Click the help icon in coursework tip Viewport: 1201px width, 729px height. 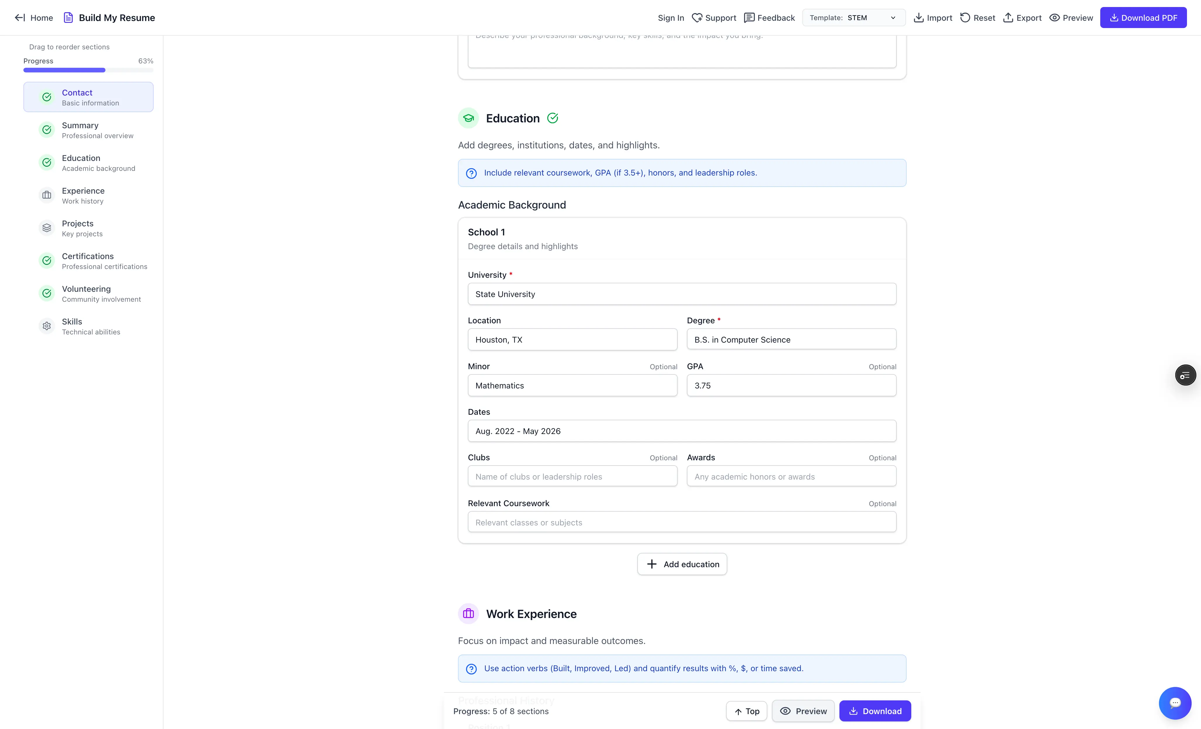coord(471,173)
